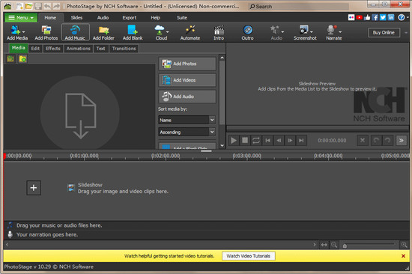412x274 pixels.
Task: Start recording with the Narrate microphone
Action: click(x=333, y=32)
